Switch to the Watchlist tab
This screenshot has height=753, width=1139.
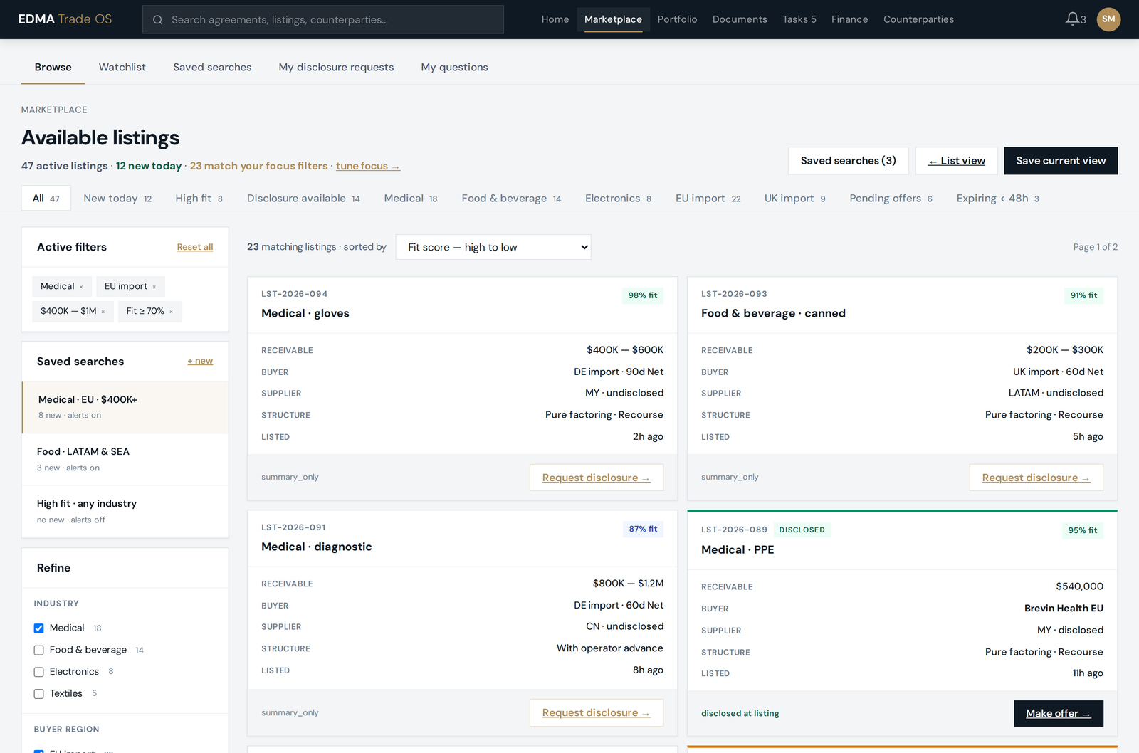coord(122,67)
